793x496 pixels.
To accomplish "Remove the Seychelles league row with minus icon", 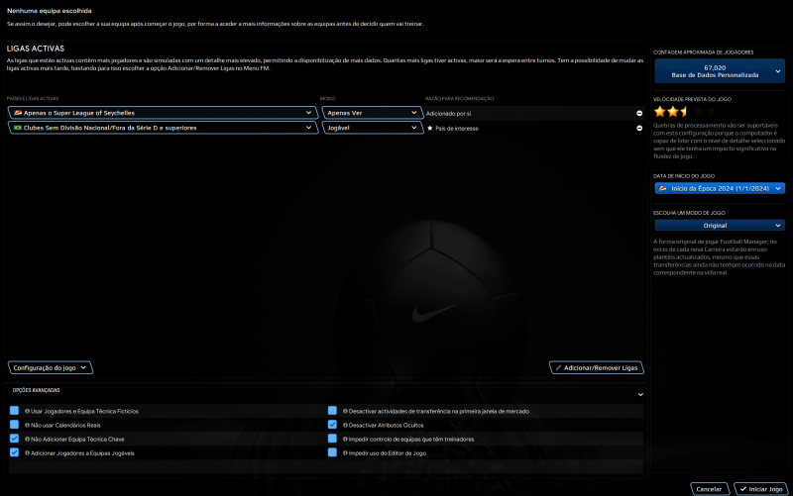I will [639, 113].
